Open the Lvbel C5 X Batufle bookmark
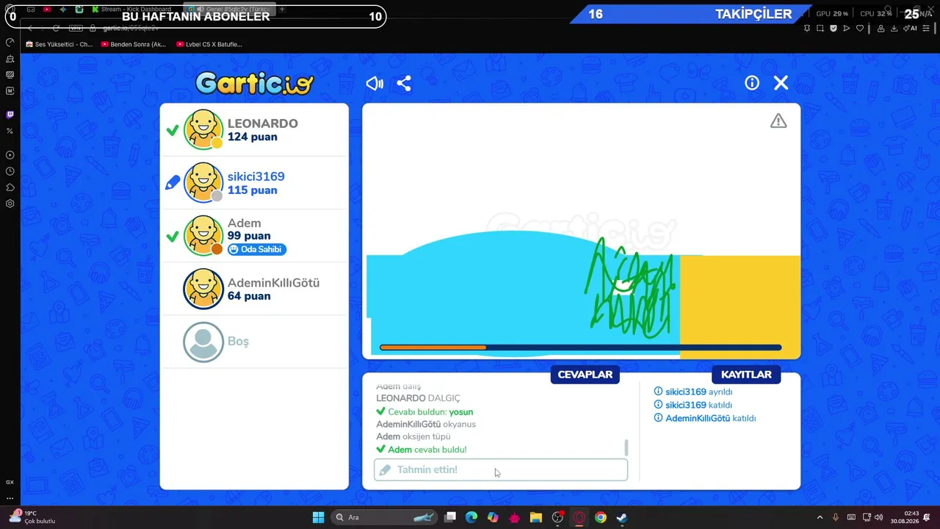This screenshot has width=940, height=529. [x=209, y=44]
